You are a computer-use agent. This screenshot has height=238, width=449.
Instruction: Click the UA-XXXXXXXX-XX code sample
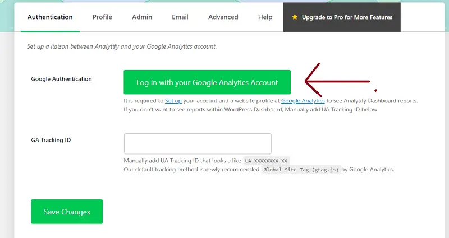pyautogui.click(x=267, y=161)
